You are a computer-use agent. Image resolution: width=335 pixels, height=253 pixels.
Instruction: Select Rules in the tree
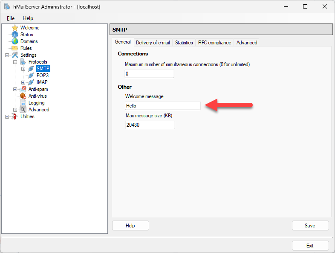click(x=26, y=48)
